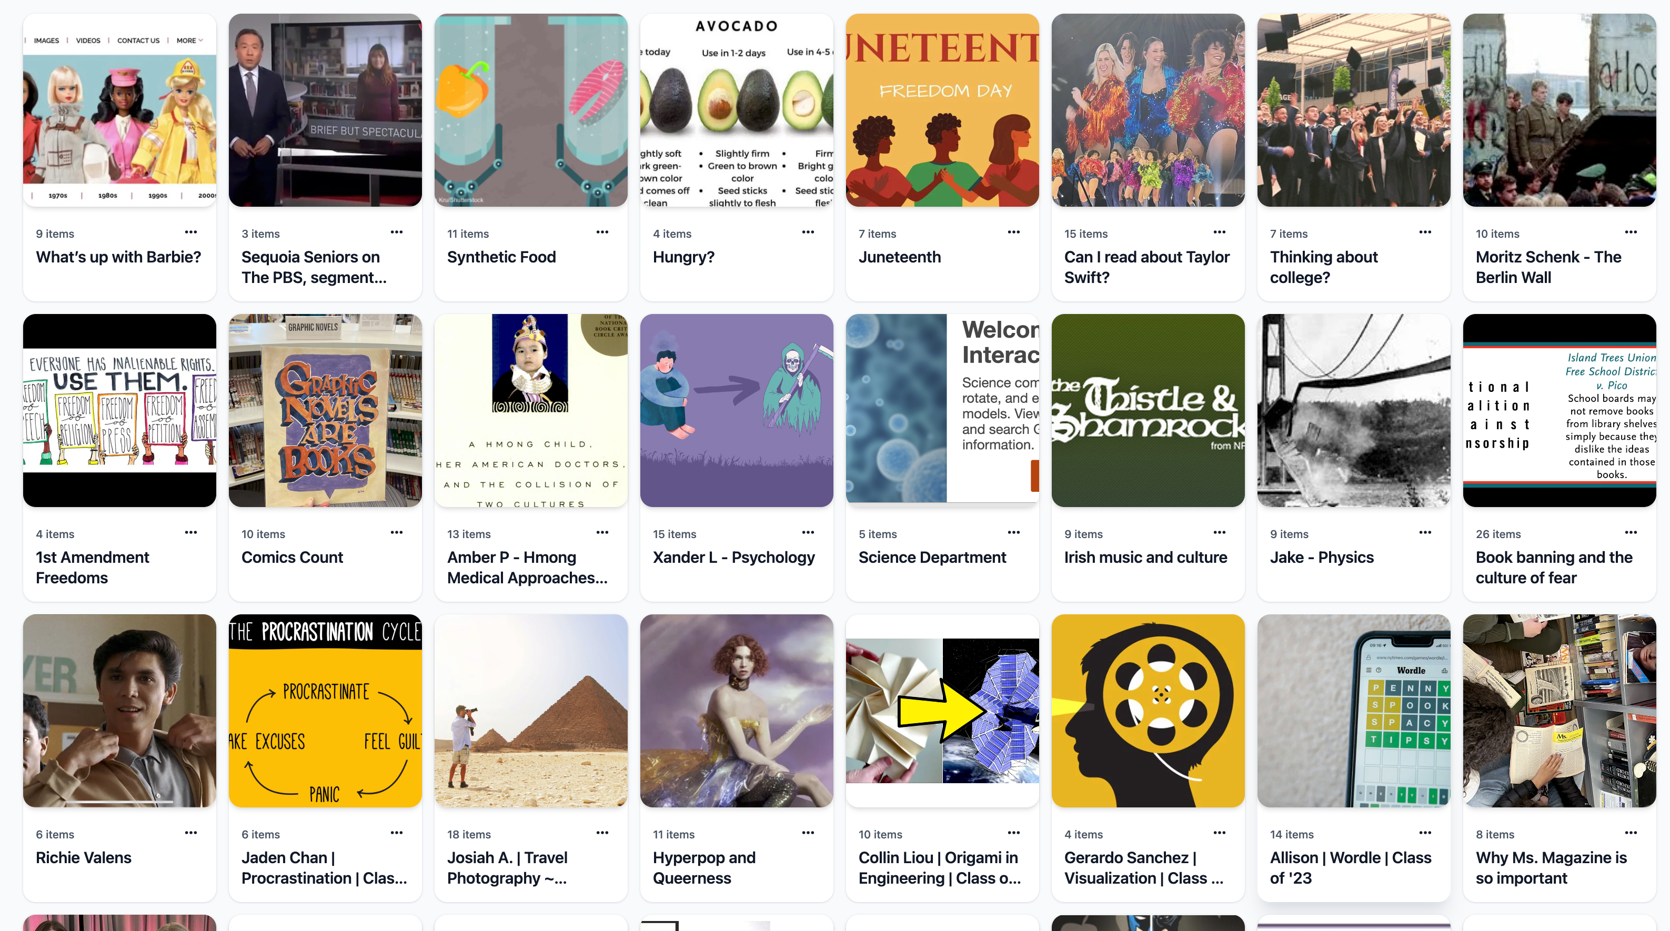
Task: Show more options for Xander L - Psychology
Action: (808, 532)
